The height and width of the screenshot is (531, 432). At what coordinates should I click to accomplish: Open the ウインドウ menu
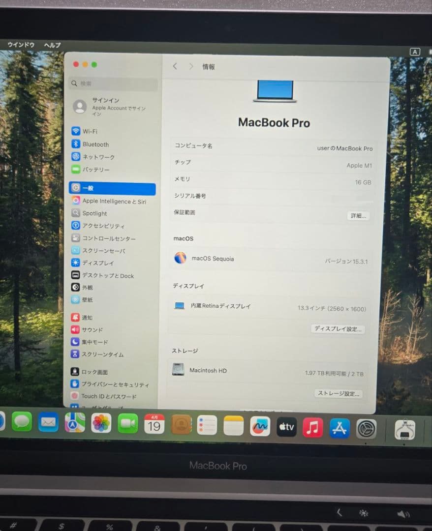[x=20, y=45]
